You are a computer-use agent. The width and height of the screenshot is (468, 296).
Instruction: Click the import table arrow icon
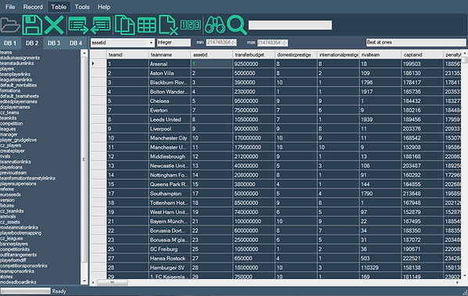click(101, 25)
